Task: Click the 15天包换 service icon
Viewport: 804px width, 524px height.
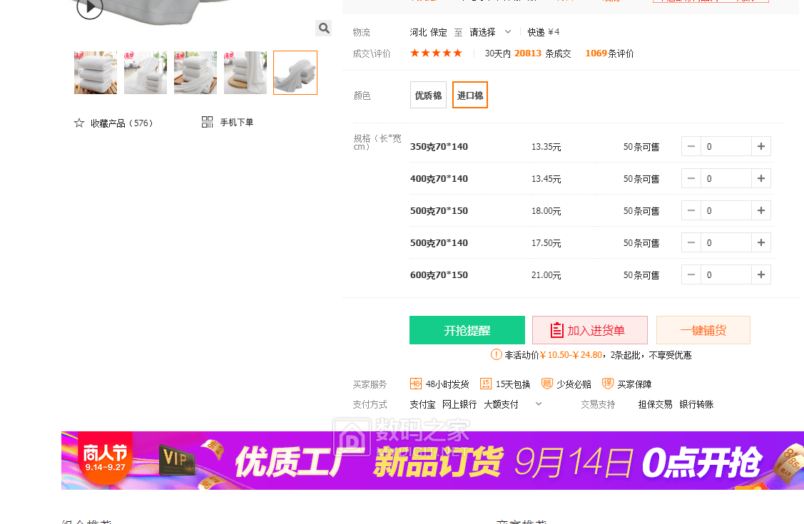Action: (486, 384)
